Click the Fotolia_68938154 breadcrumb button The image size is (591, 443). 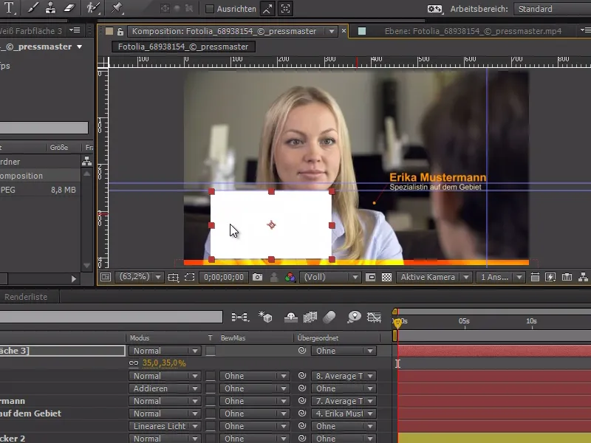183,45
